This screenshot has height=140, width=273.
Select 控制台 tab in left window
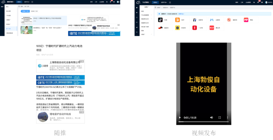tap(19, 2)
